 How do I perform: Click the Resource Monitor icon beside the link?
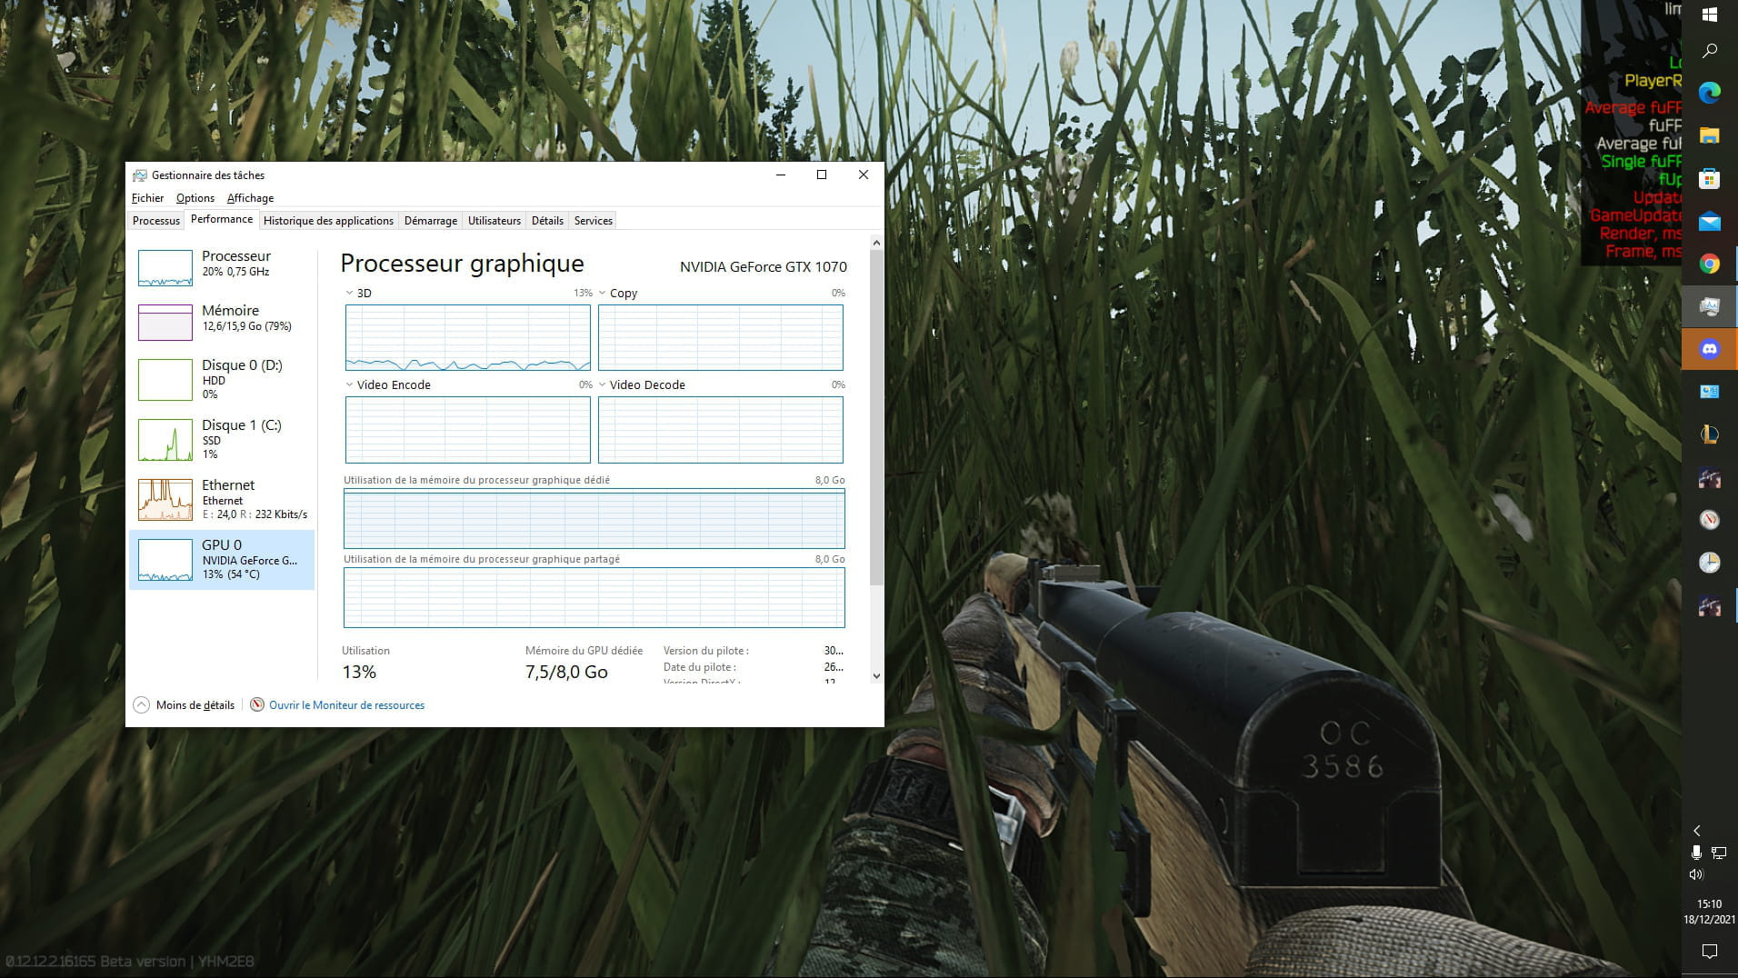point(257,704)
